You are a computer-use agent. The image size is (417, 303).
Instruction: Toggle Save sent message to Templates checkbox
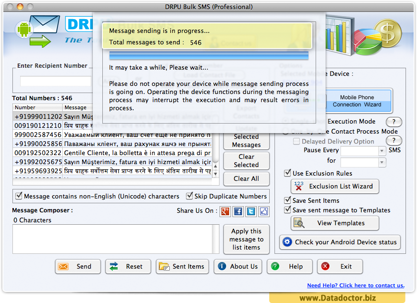(x=287, y=209)
